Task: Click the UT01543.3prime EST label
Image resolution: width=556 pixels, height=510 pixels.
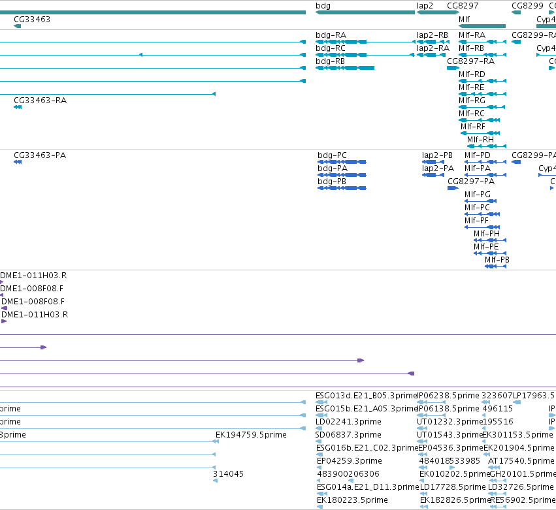Action: tap(450, 435)
